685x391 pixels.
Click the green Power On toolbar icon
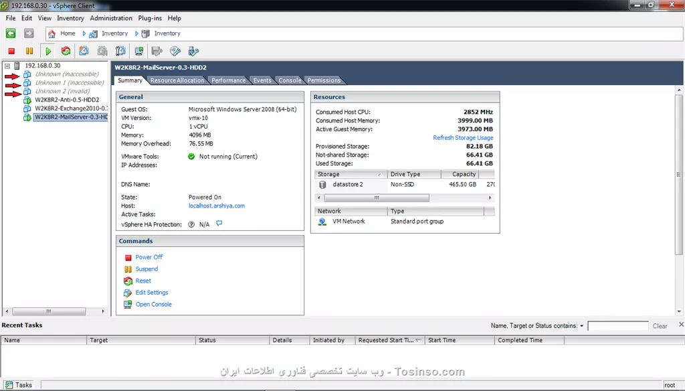[48, 51]
